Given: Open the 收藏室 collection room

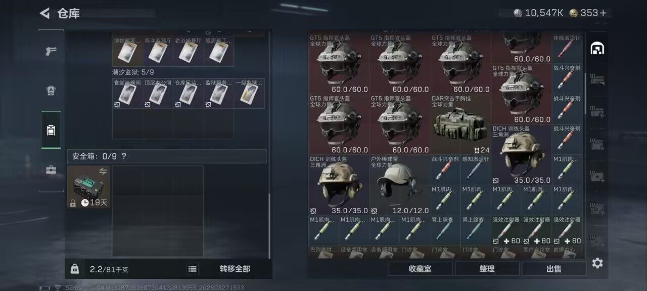Looking at the screenshot, I should 420,269.
